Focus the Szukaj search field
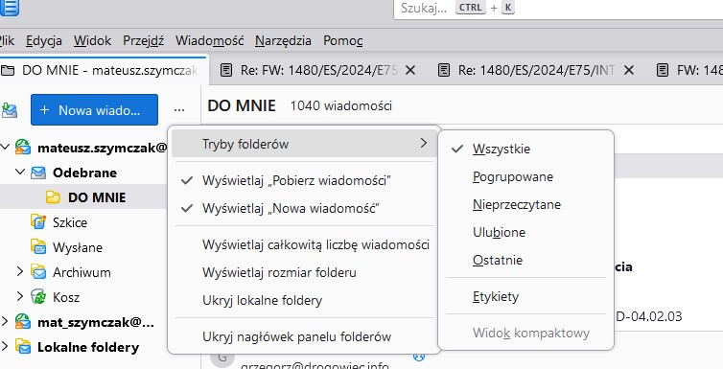 [x=558, y=10]
